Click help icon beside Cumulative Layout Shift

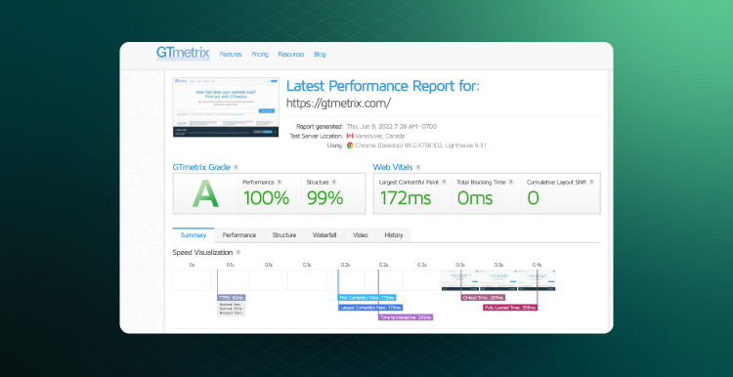pos(592,183)
